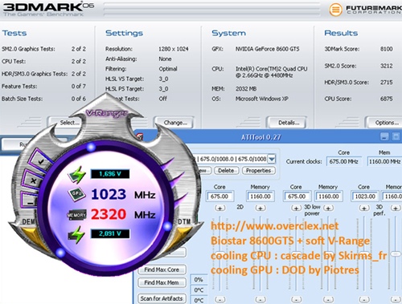Click 3D low power Memory field 1160.00
402x304 pixels.
coord(329,197)
